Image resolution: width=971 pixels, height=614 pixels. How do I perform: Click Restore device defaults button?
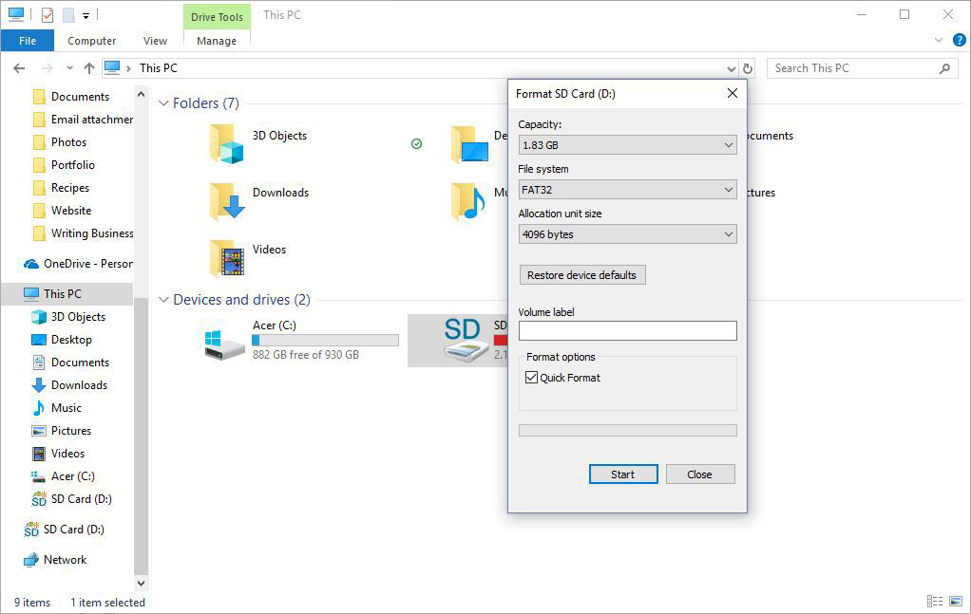coord(581,275)
